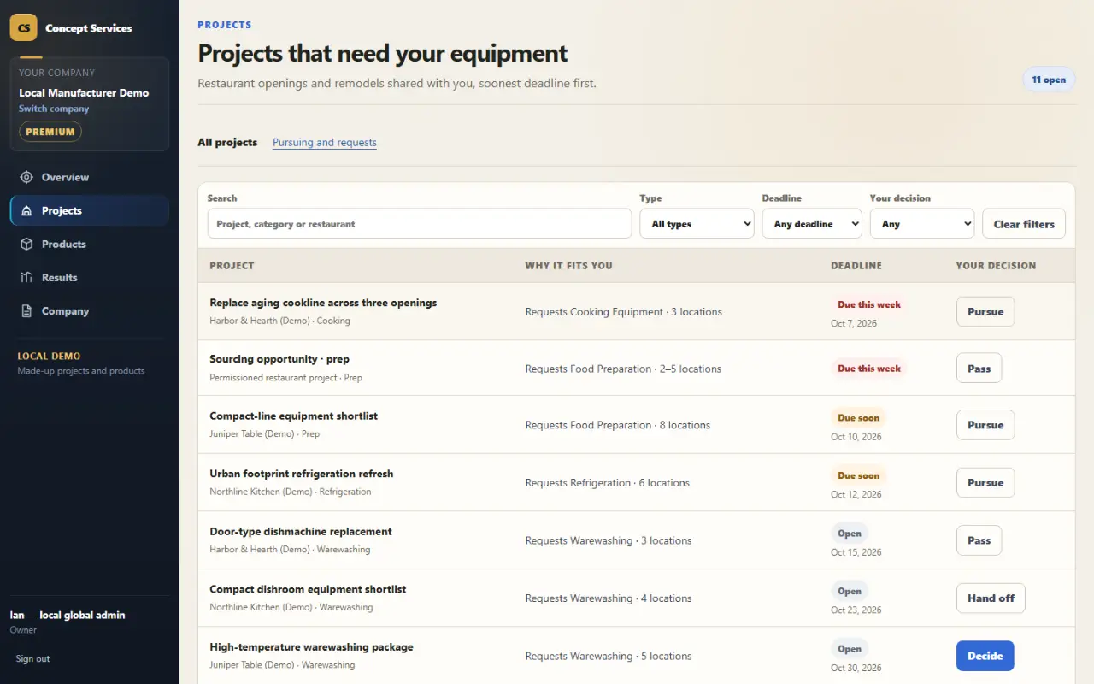This screenshot has width=1094, height=684.
Task: Click the Local Manufacturer Demo company name
Action: (x=84, y=92)
